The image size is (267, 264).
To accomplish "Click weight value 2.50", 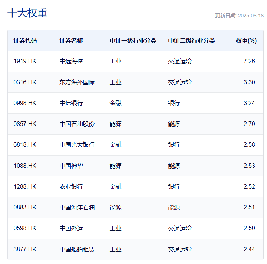I will 249,228.
